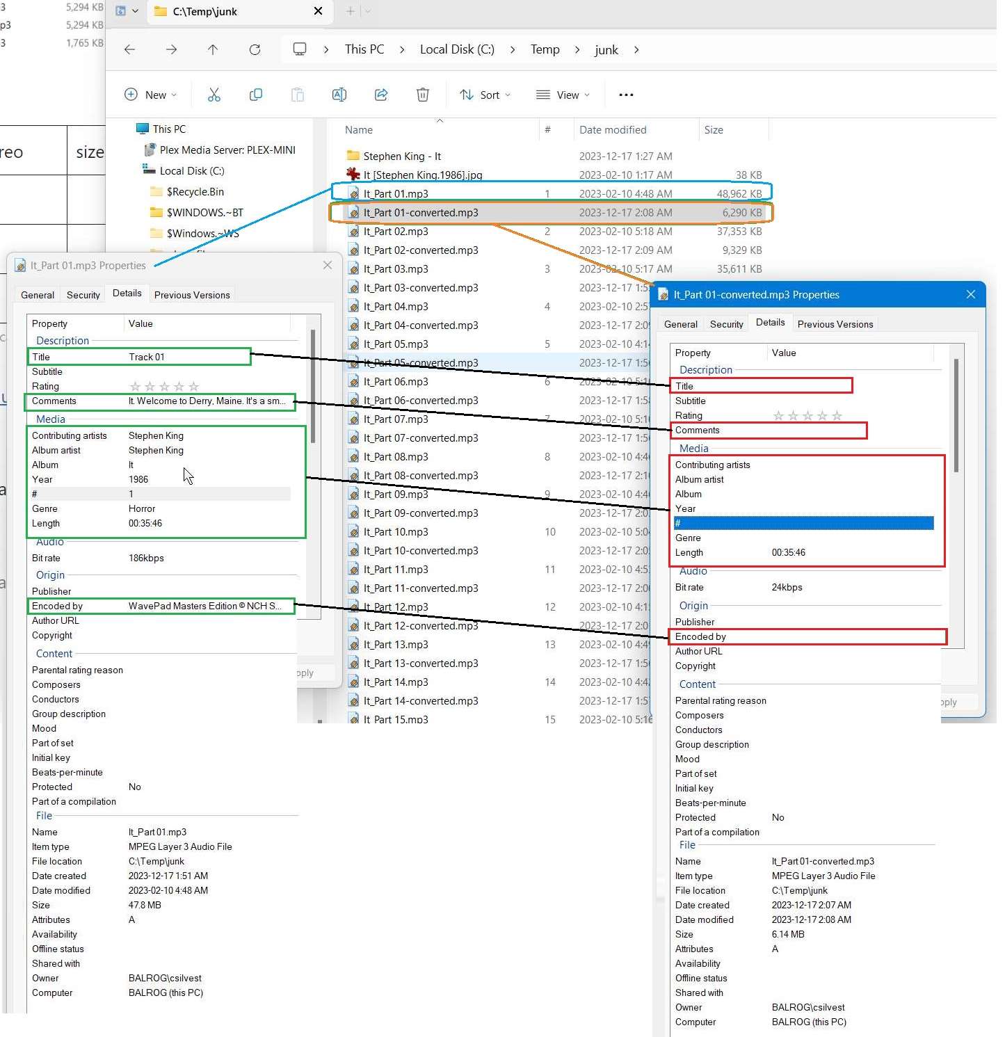Viewport: 1005px width, 1037px height.
Task: Open the New dropdown menu
Action: pos(150,95)
